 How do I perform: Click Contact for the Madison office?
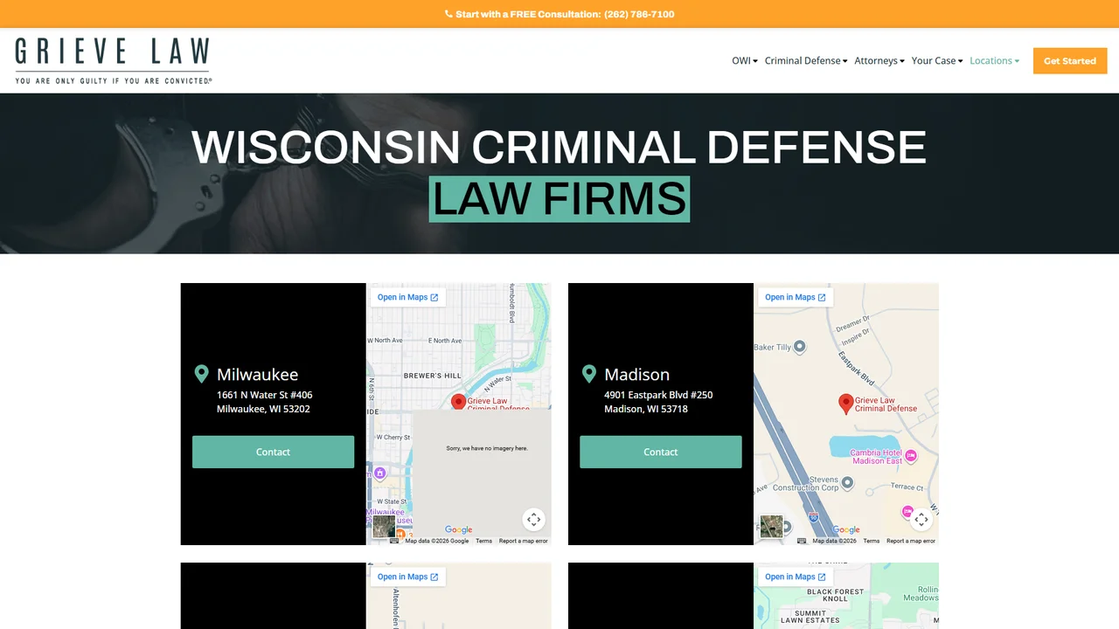(661, 452)
